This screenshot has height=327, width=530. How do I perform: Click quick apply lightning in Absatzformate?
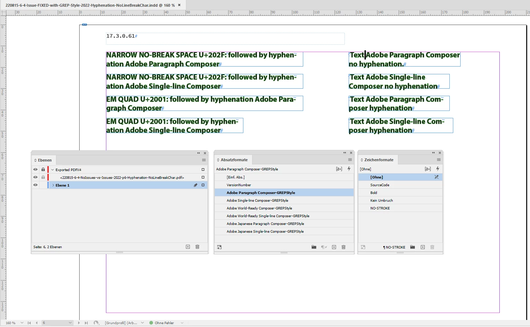pyautogui.click(x=349, y=169)
